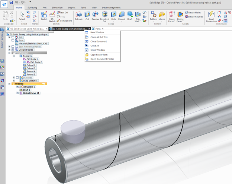Start a new Sketch
The height and width of the screenshot is (184, 232).
tap(44, 16)
